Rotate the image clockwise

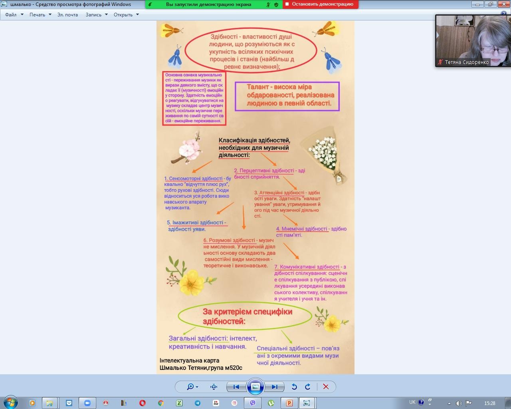click(x=308, y=387)
